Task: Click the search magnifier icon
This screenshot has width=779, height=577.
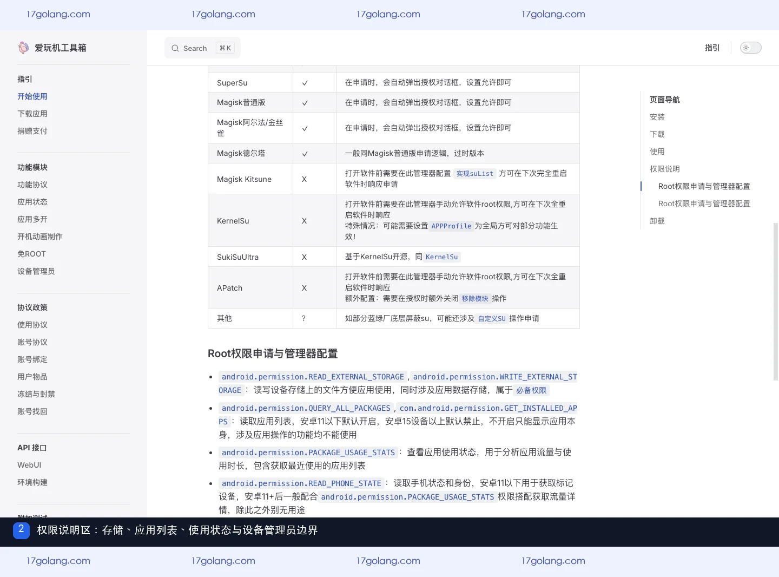Action: (x=175, y=48)
